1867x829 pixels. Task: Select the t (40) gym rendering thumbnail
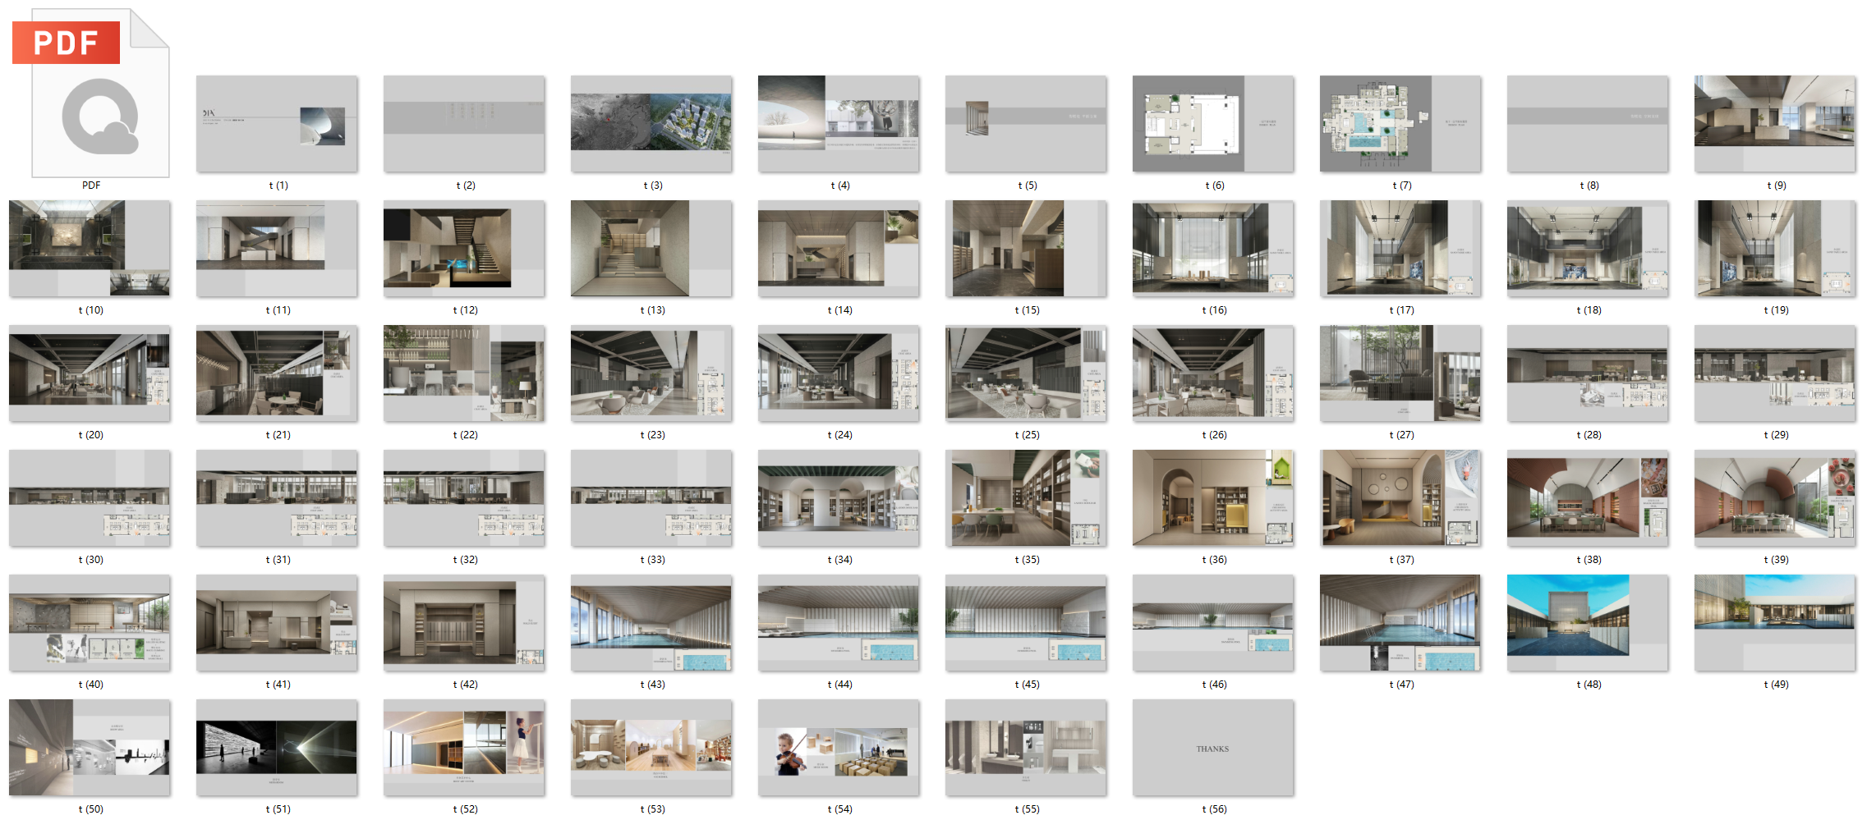(x=90, y=623)
